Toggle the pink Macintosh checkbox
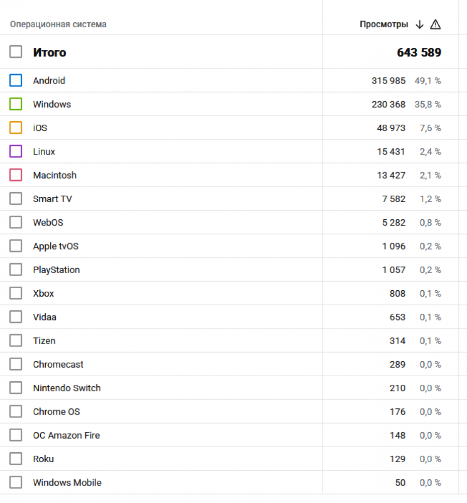Viewport: 467px width, 503px height. pos(16,175)
